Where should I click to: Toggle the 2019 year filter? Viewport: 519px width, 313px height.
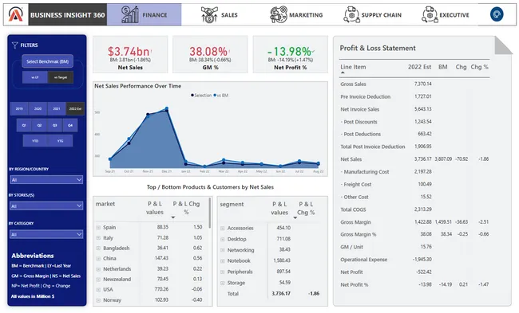[19, 108]
